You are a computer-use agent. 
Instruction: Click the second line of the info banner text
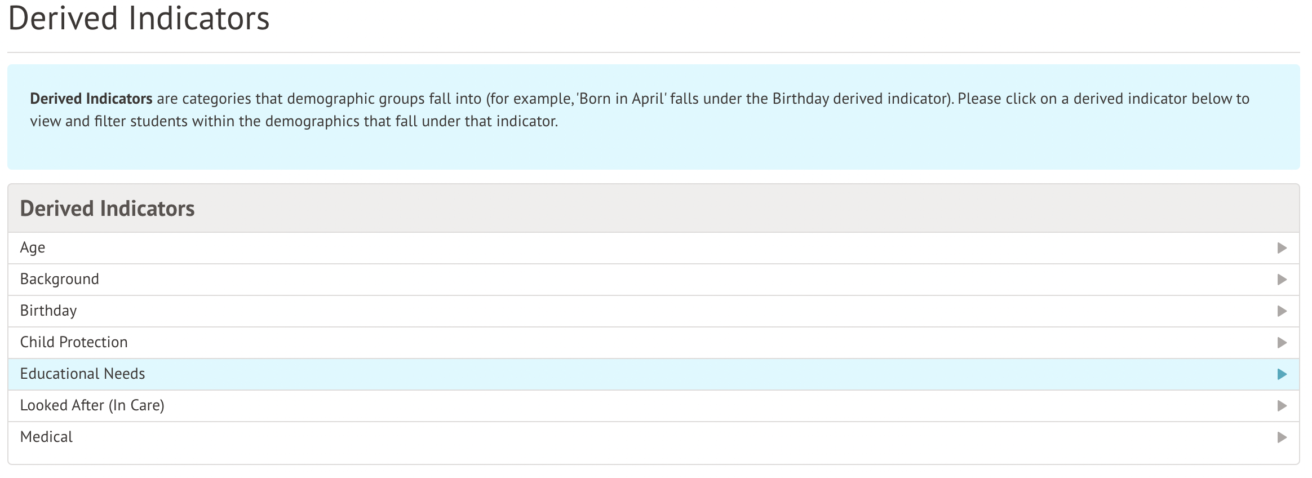[294, 121]
